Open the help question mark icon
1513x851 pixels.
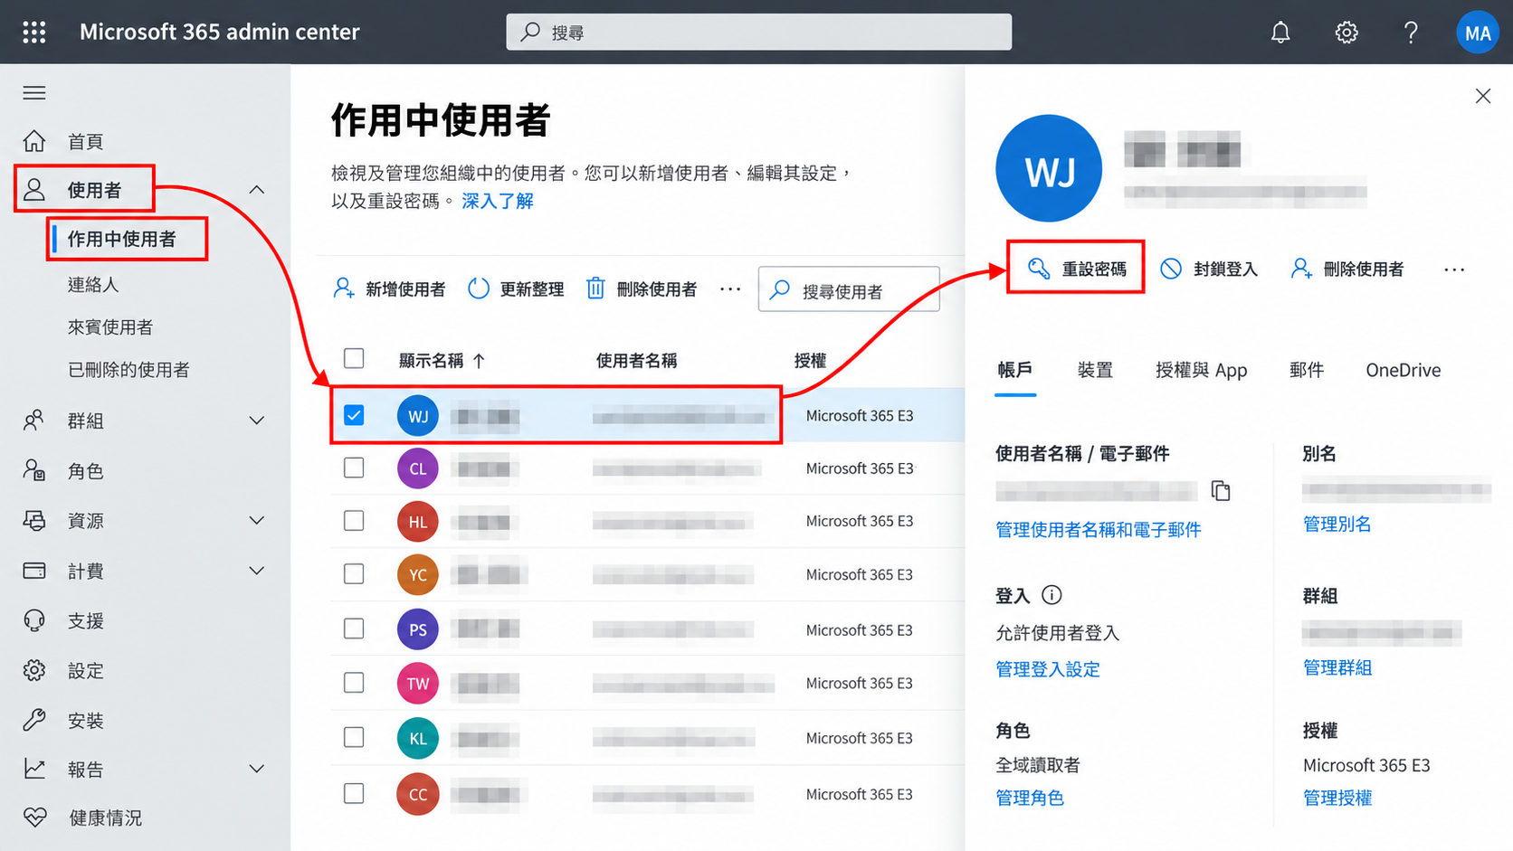[1411, 33]
